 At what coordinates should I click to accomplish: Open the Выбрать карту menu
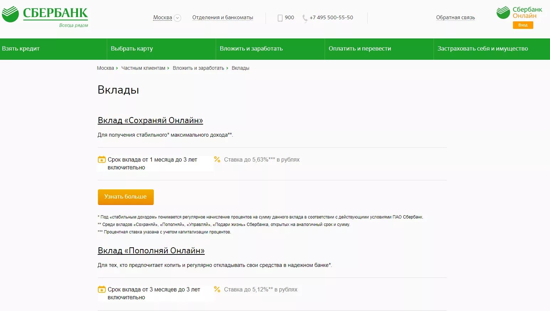click(x=161, y=49)
